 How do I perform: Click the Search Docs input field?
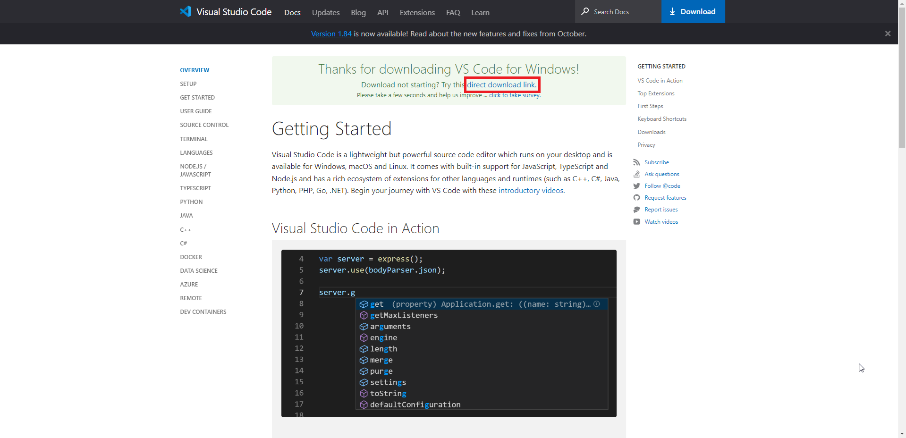click(x=618, y=11)
